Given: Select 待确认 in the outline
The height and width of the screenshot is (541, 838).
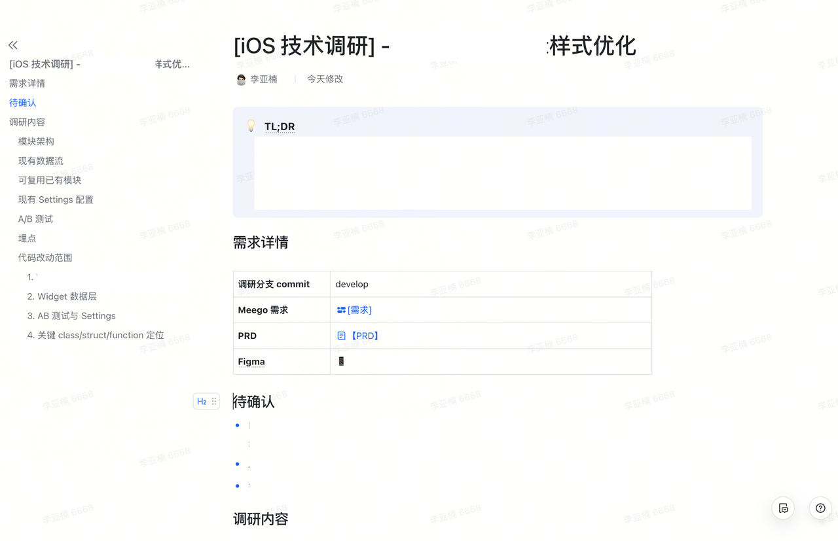Looking at the screenshot, I should [x=23, y=103].
